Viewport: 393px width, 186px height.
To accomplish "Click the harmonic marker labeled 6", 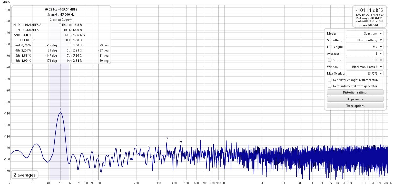I will tap(159, 147).
